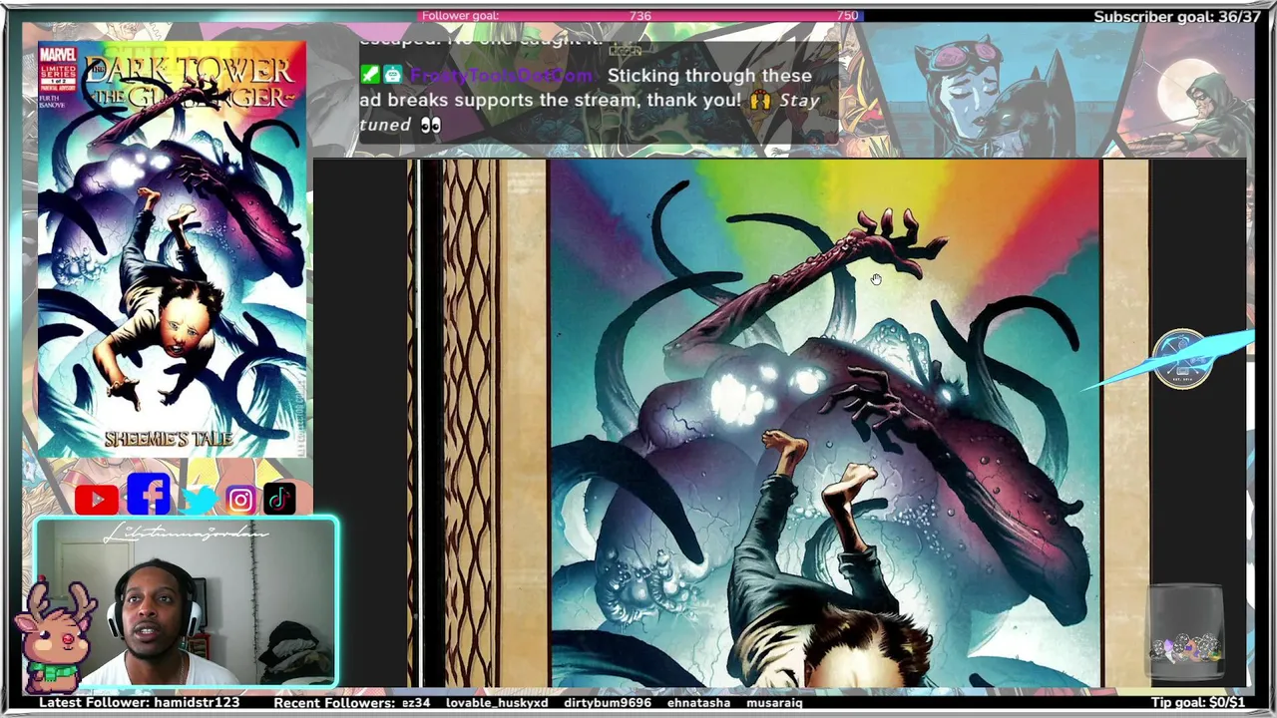Click recent follower name 'dirtybum9696'

click(x=608, y=703)
